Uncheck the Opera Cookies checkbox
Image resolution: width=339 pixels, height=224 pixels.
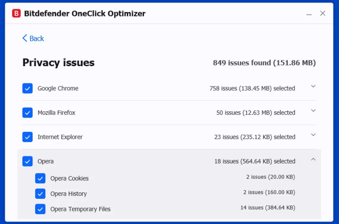pyautogui.click(x=40, y=178)
